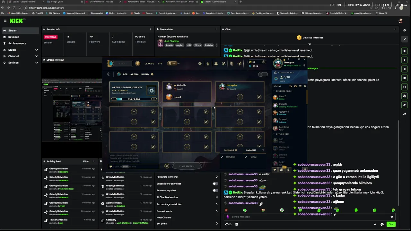The width and height of the screenshot is (411, 231).
Task: Toggle Subscribers-only chat switch
Action: click(215, 184)
